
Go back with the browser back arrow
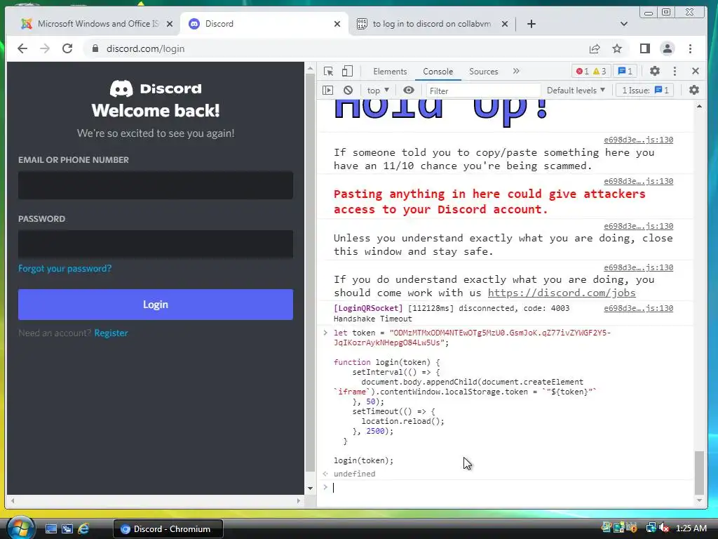click(x=22, y=48)
